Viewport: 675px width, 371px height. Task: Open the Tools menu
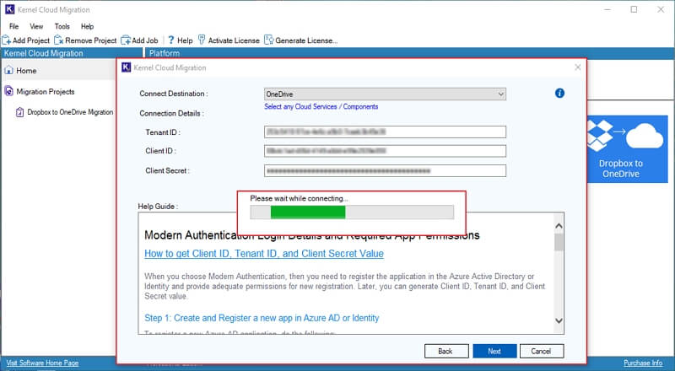coord(62,26)
